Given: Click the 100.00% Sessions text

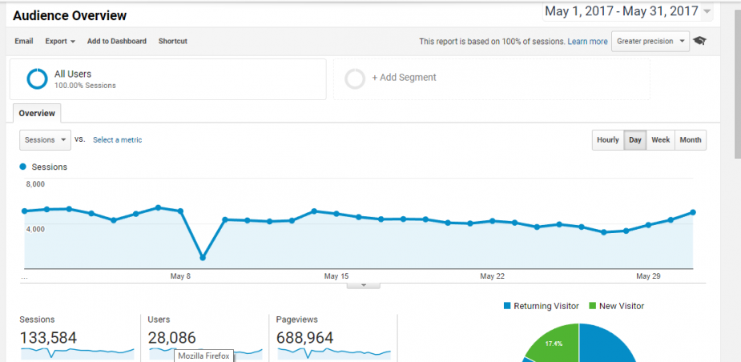Looking at the screenshot, I should (x=85, y=86).
